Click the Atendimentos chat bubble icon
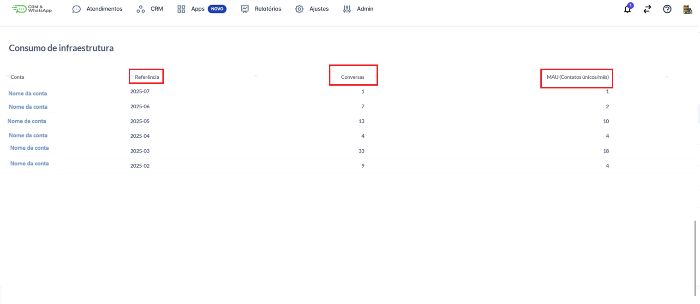The width and height of the screenshot is (700, 304). click(x=77, y=9)
